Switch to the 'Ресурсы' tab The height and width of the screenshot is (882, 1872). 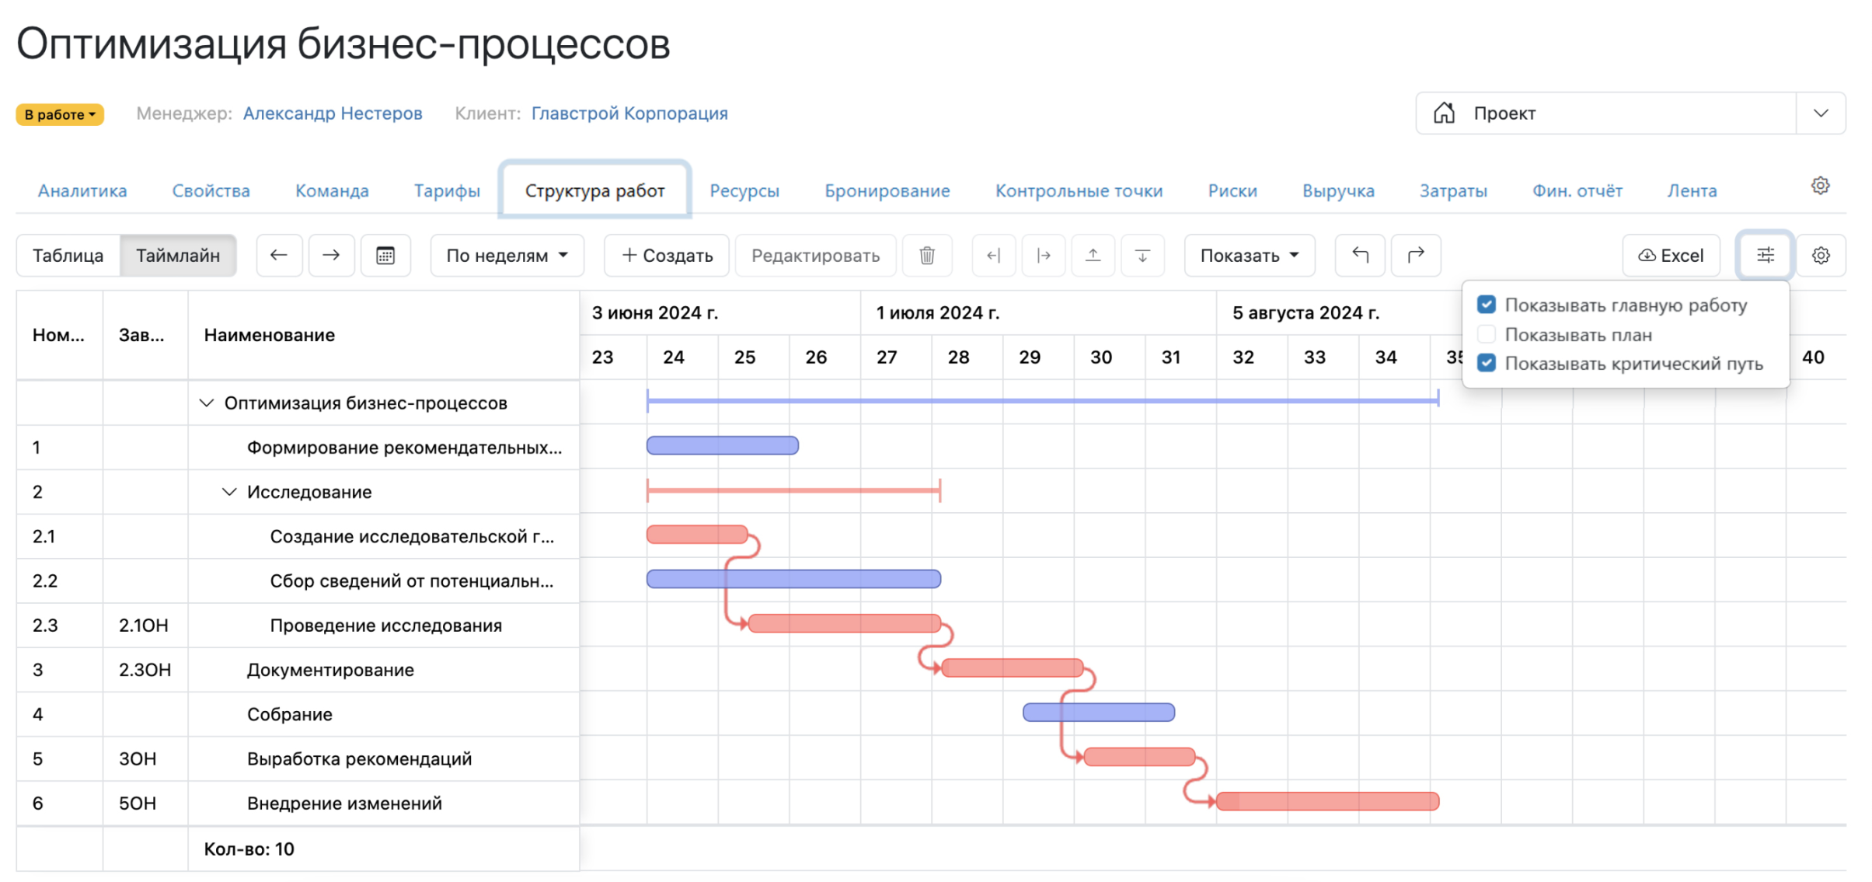click(744, 190)
